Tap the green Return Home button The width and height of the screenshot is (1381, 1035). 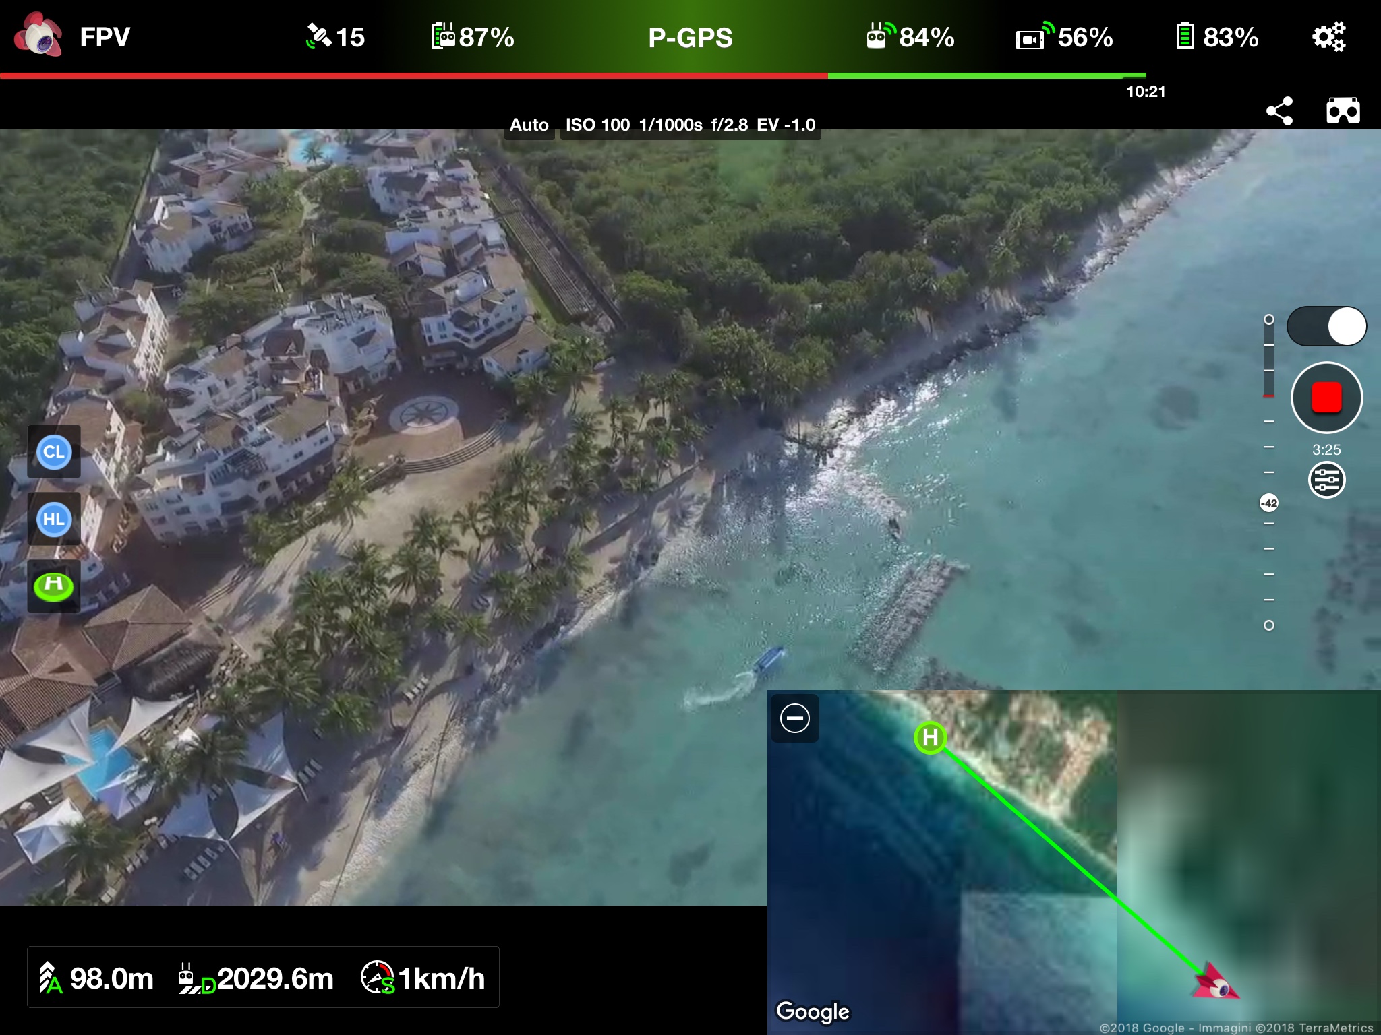(54, 586)
